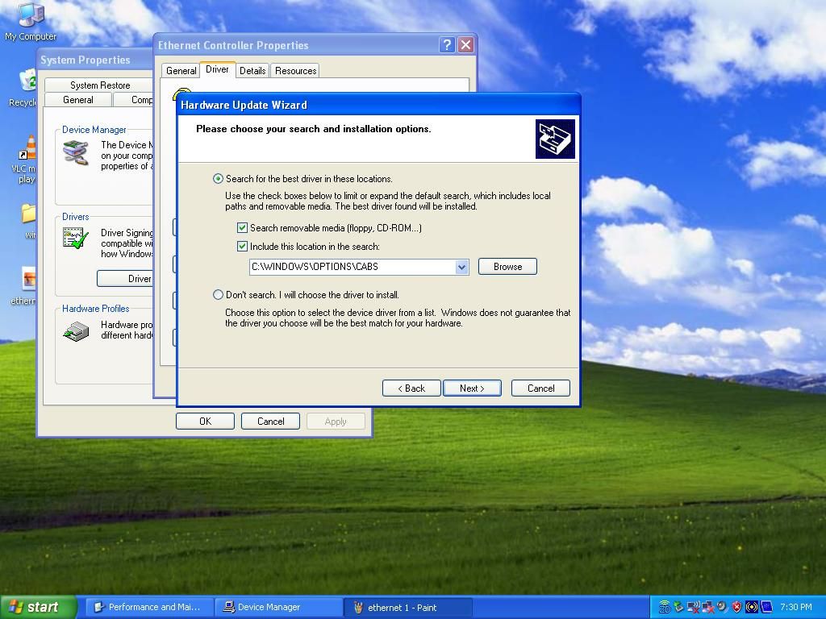
Task: Click the hardware wizard icon in the header
Action: 555,139
